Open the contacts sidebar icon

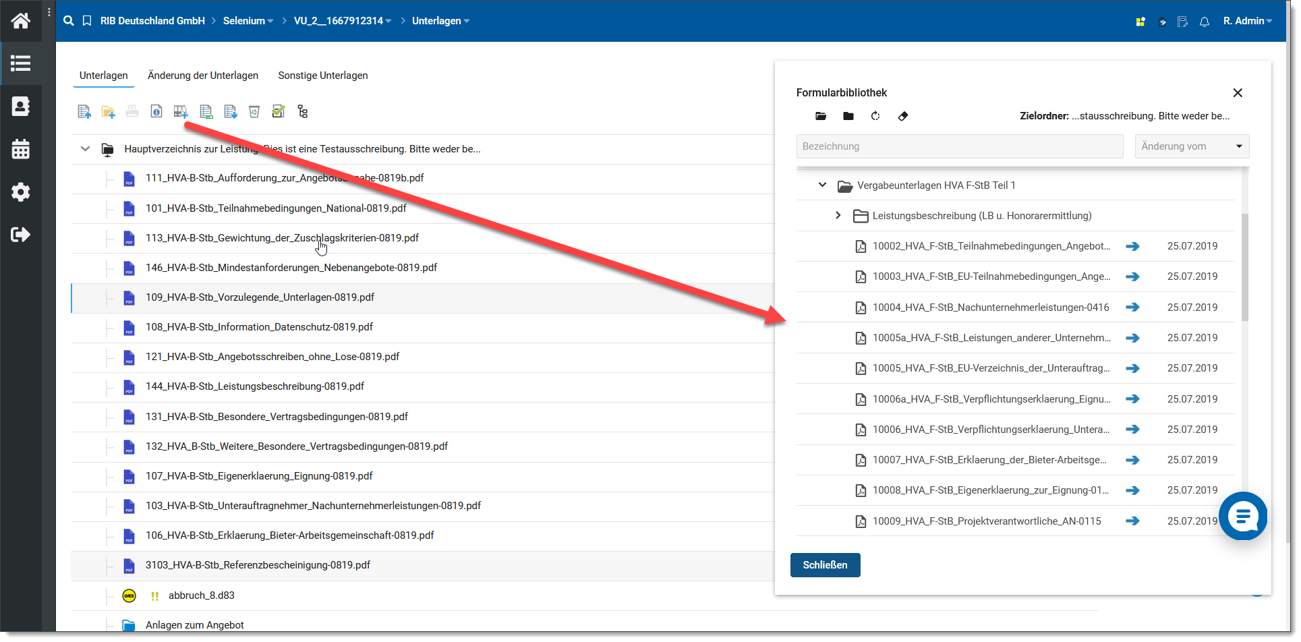[20, 107]
